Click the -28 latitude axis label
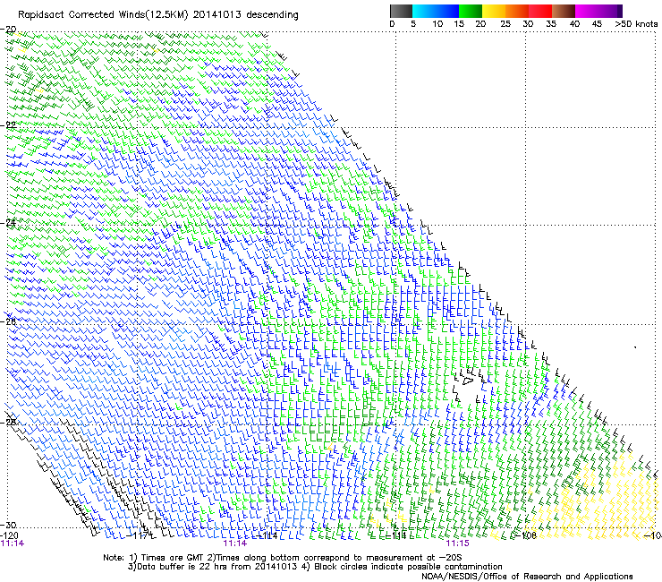Viewport: 662px width, 582px height. point(8,422)
